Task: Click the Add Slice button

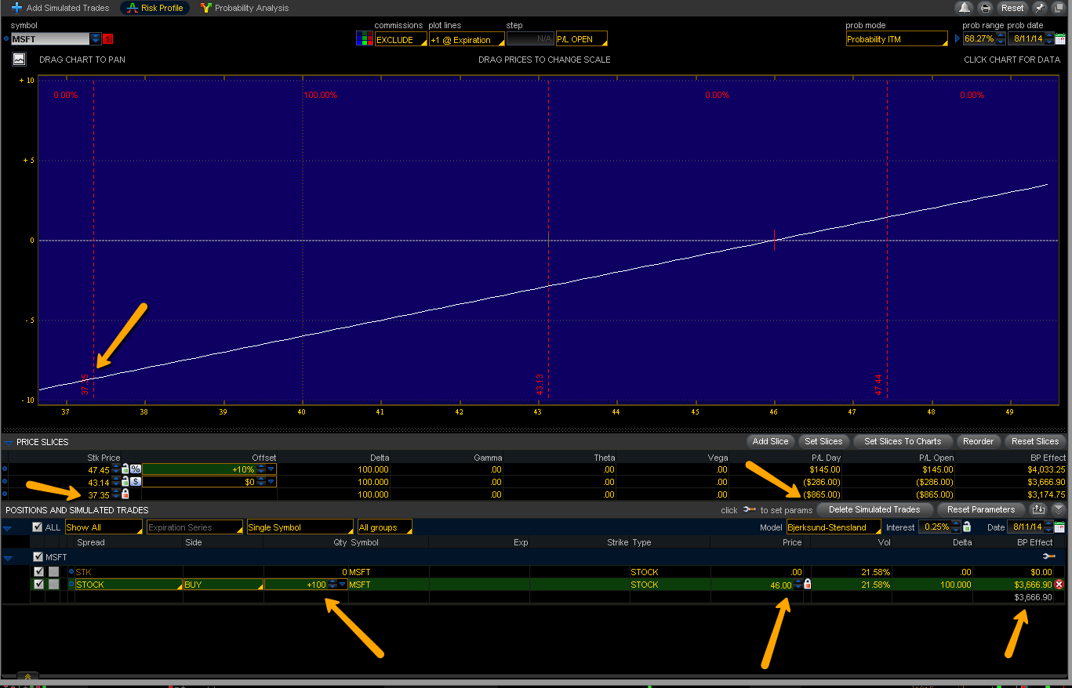Action: click(770, 441)
